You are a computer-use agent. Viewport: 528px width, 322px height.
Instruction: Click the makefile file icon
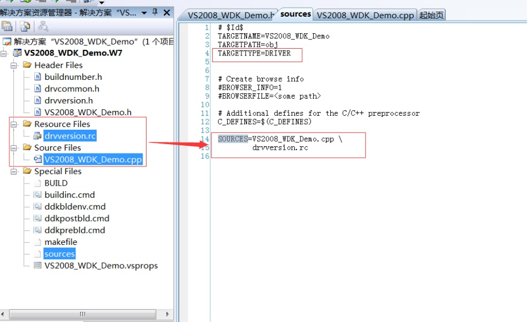[38, 242]
